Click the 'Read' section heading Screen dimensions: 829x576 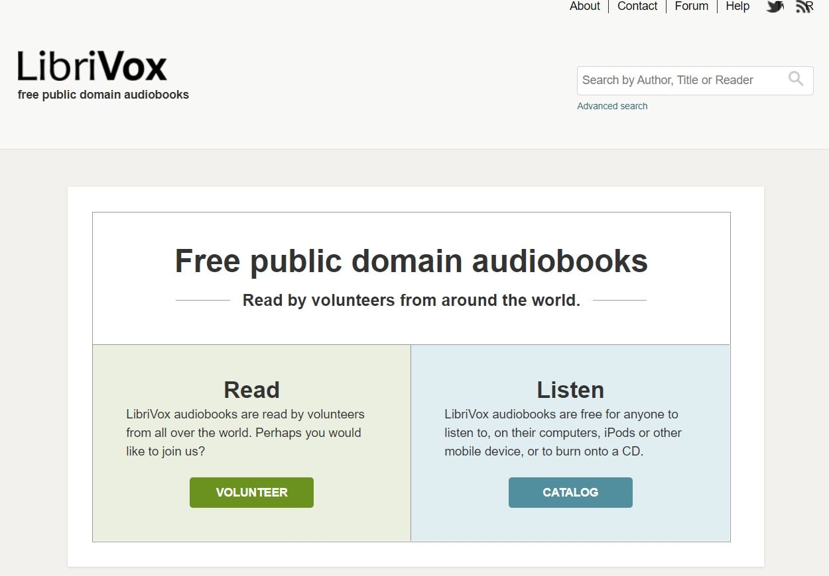251,389
